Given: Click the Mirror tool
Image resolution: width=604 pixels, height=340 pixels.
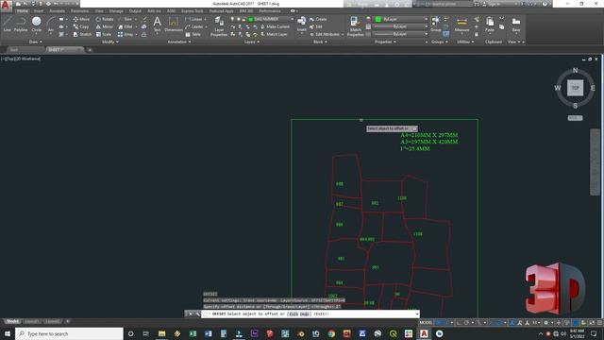Looking at the screenshot, I should (x=105, y=26).
